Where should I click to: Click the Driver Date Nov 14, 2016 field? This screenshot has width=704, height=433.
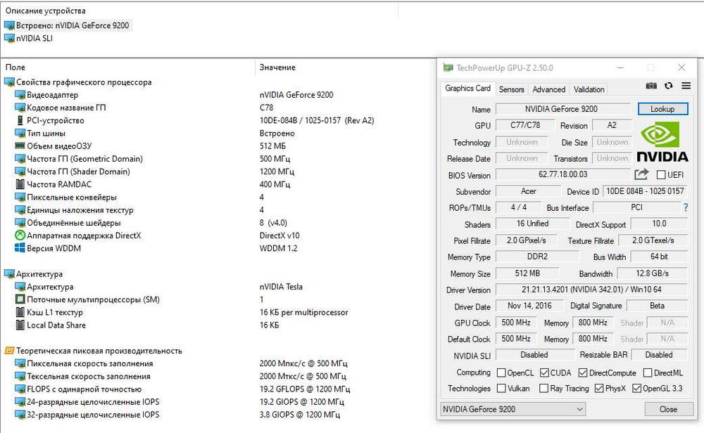pos(529,306)
